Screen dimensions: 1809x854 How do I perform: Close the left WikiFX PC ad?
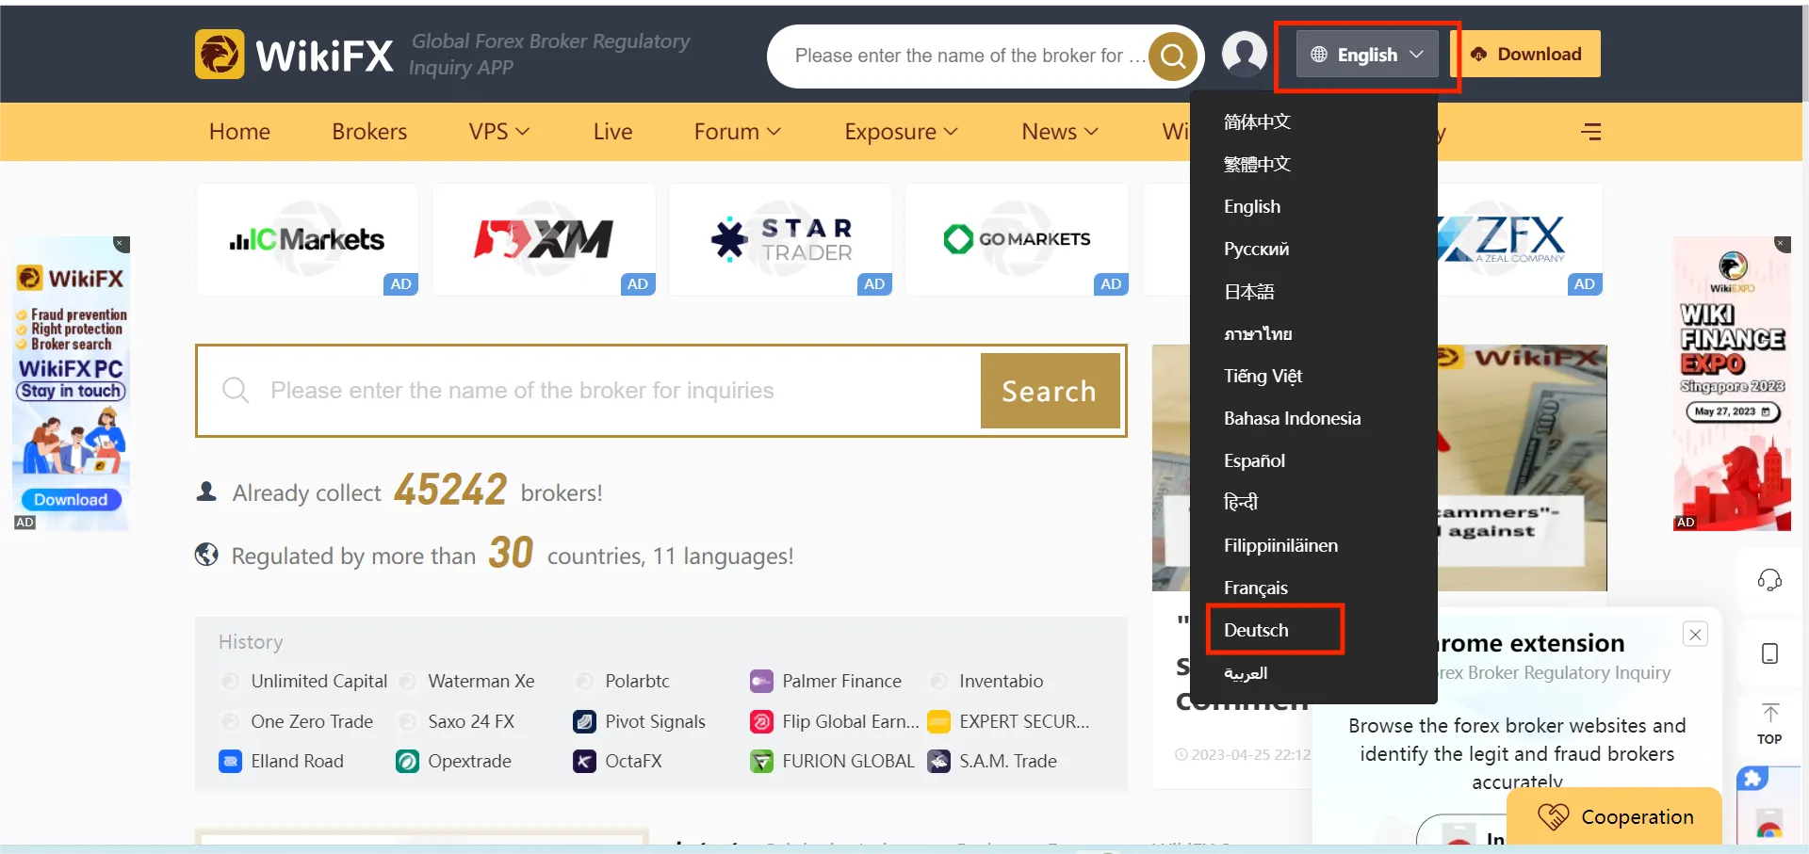[121, 244]
